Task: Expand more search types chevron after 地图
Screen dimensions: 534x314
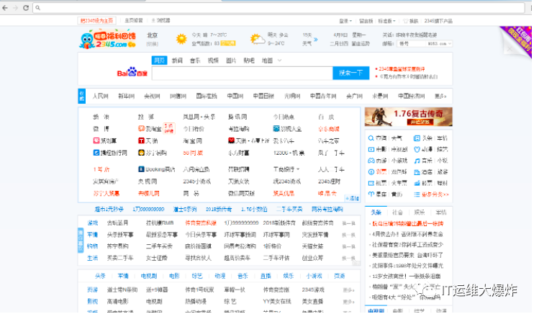Action: click(x=280, y=60)
